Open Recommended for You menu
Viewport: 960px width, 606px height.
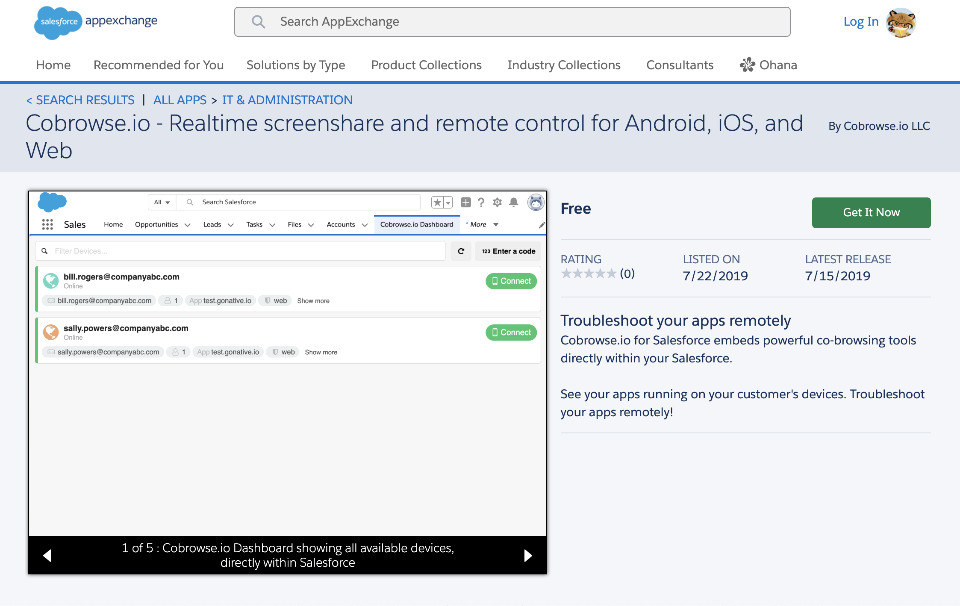[159, 65]
